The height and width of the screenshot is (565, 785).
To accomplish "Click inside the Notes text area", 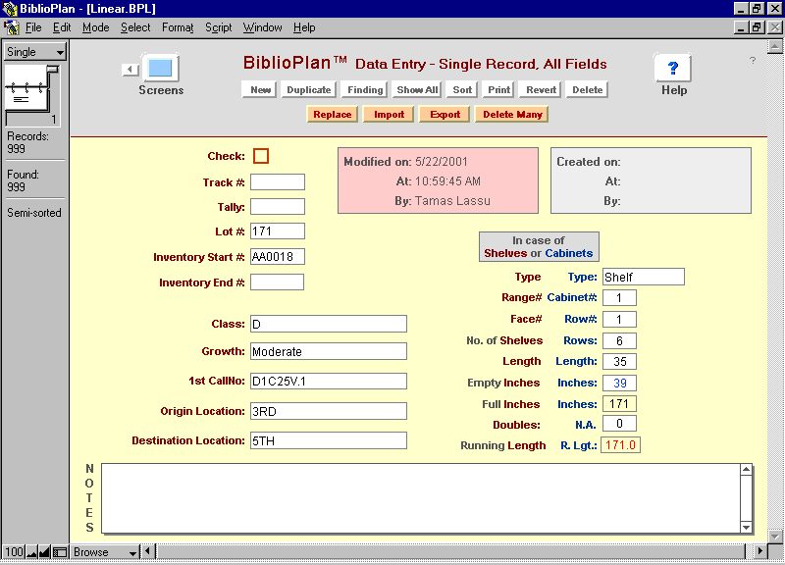I will click(x=421, y=498).
